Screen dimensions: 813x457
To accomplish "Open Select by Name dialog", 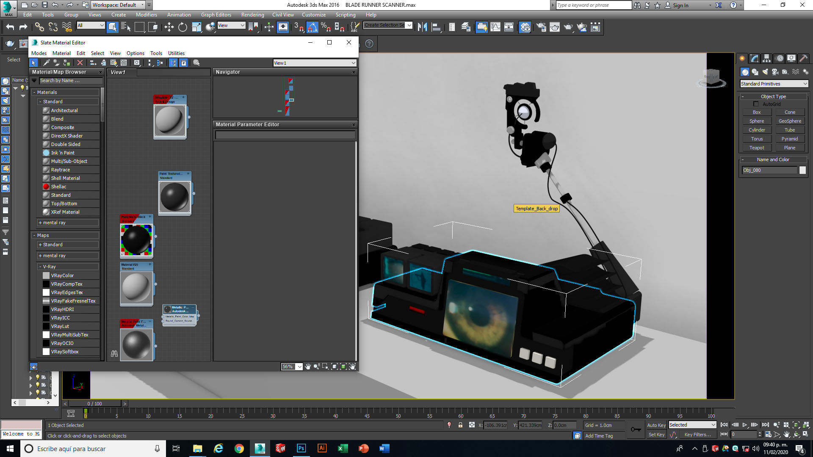I will tap(126, 27).
